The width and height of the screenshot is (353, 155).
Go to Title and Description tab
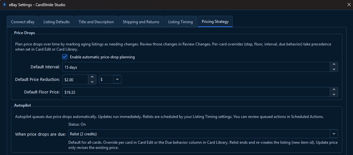(96, 22)
